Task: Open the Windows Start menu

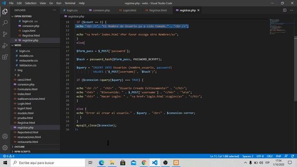Action: (5, 163)
